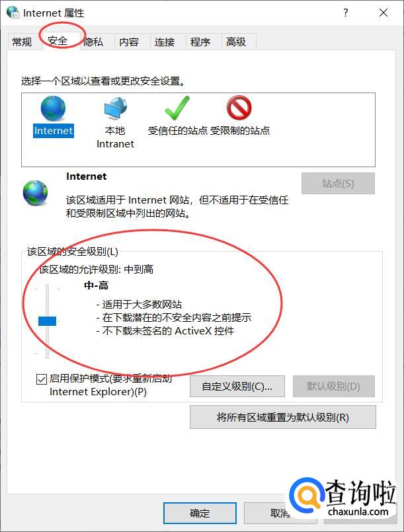Click the 确定 button

(x=200, y=513)
